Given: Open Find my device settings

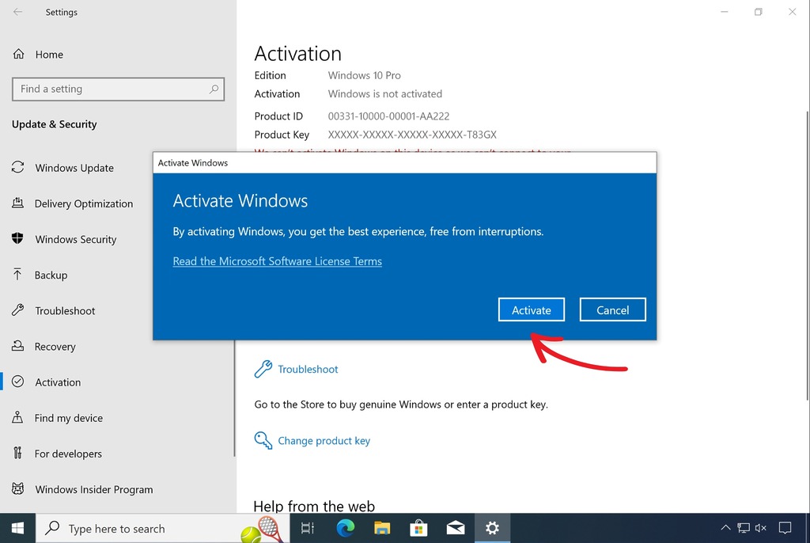Looking at the screenshot, I should (69, 417).
